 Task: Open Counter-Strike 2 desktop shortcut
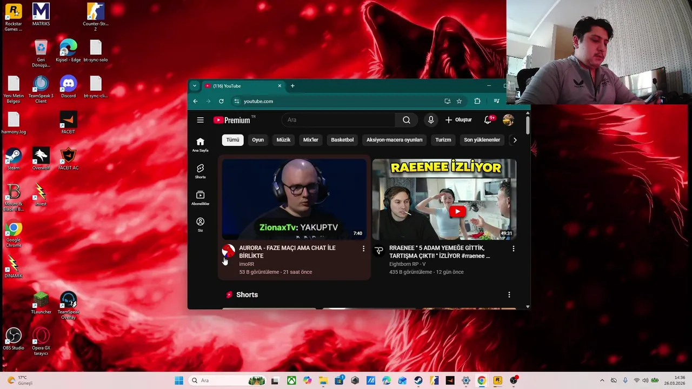(x=96, y=17)
